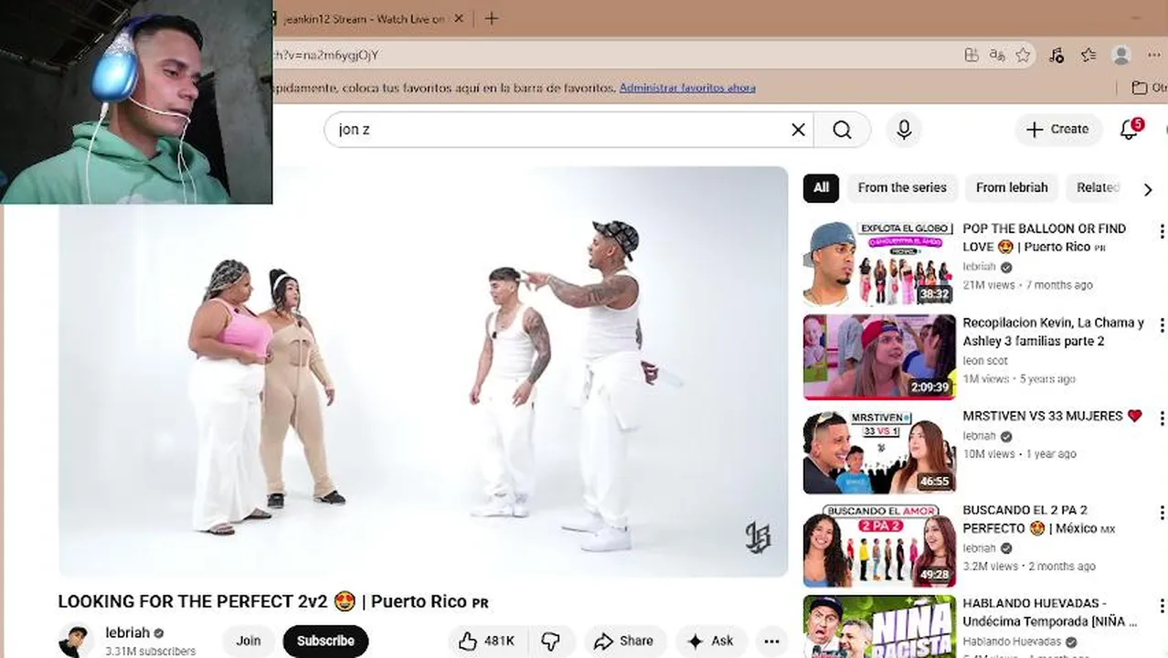Open the notifications bell
This screenshot has width=1168, height=658.
1130,129
